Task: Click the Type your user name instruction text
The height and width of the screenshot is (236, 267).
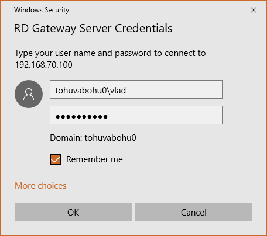Action: click(x=110, y=53)
